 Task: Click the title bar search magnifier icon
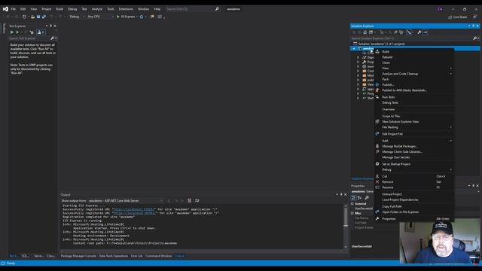217,9
